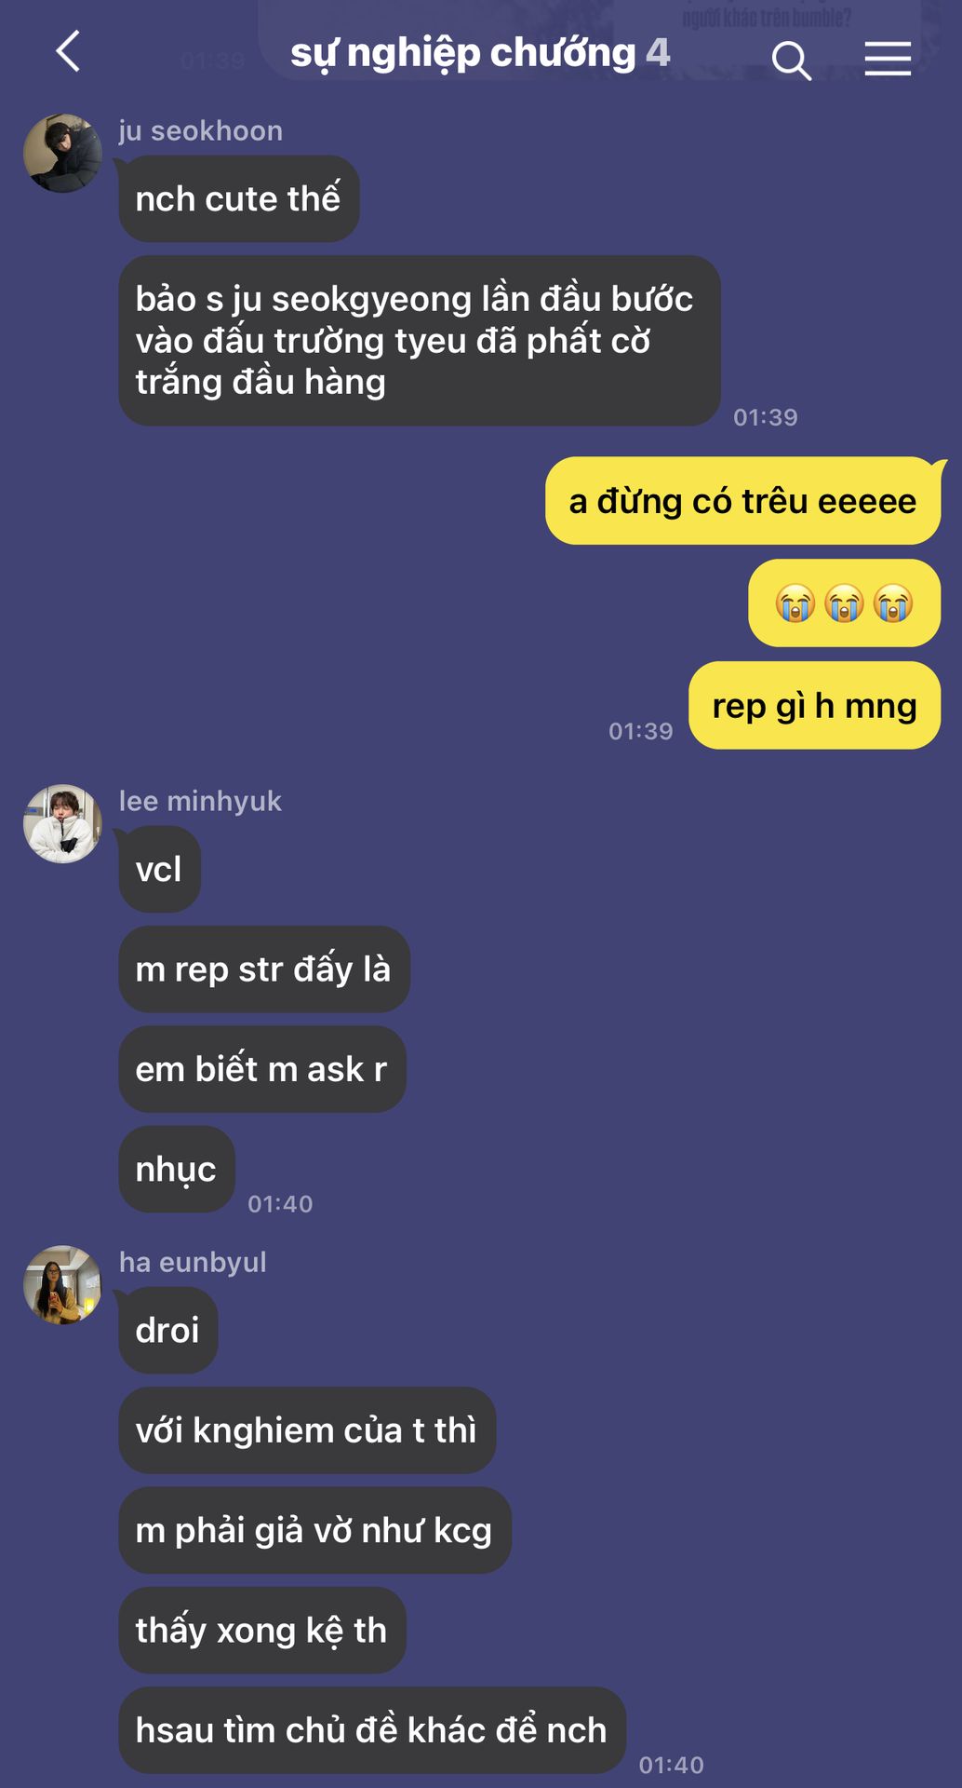Tap the 'droi' message bubble
This screenshot has height=1788, width=962.
click(x=168, y=1330)
